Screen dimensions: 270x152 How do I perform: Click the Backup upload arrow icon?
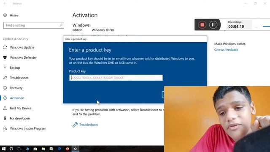pyautogui.click(x=5, y=68)
